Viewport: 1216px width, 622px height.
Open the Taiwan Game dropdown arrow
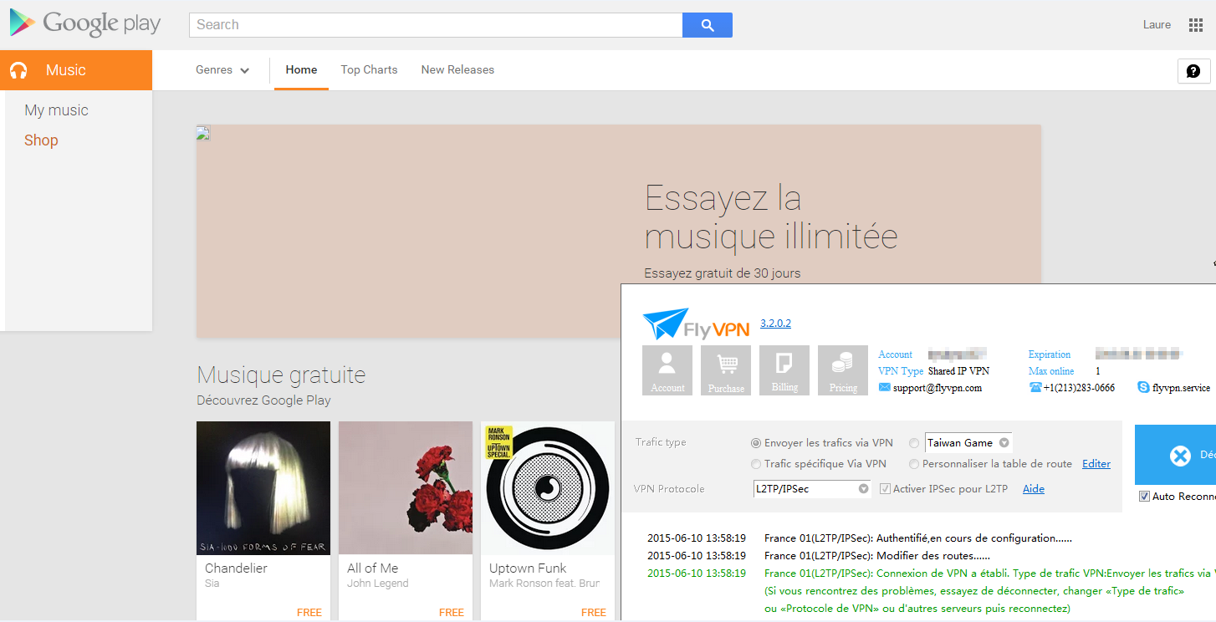pos(1004,443)
